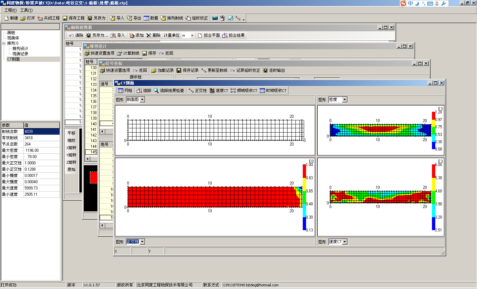Select CT剖面 in the project tree
The width and height of the screenshot is (477, 289).
(14, 59)
